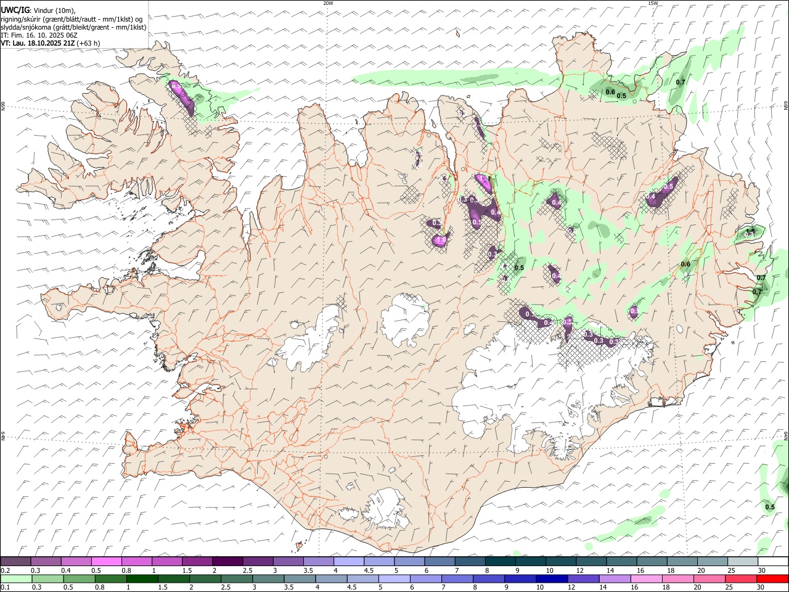
Task: Pick upper legend swatch between 0.8 and 1
Action: 137,561
